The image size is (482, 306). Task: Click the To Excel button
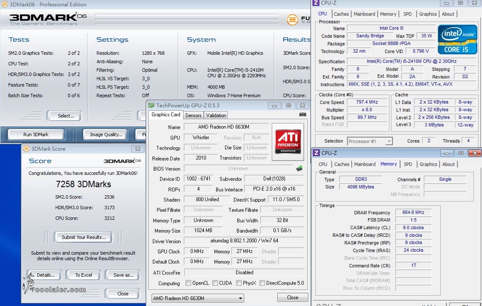tap(84, 275)
